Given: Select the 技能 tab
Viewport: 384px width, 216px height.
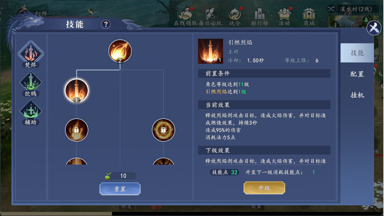Looking at the screenshot, I should (x=357, y=53).
